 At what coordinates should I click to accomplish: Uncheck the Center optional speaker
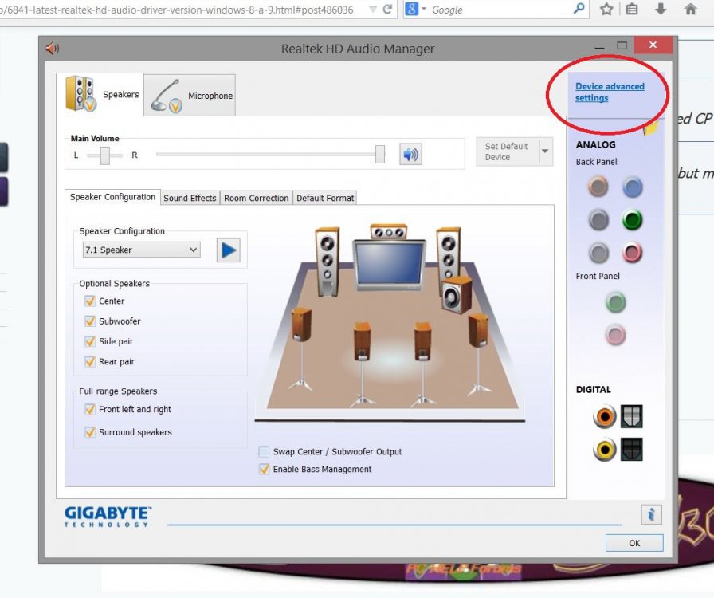(x=90, y=301)
